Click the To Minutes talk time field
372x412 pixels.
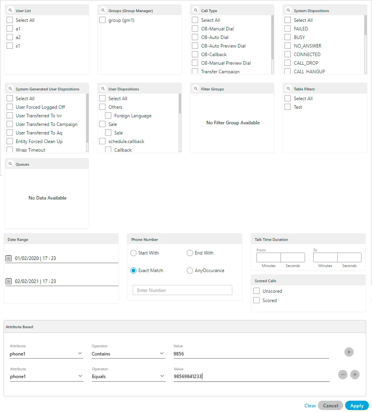pyautogui.click(x=325, y=257)
